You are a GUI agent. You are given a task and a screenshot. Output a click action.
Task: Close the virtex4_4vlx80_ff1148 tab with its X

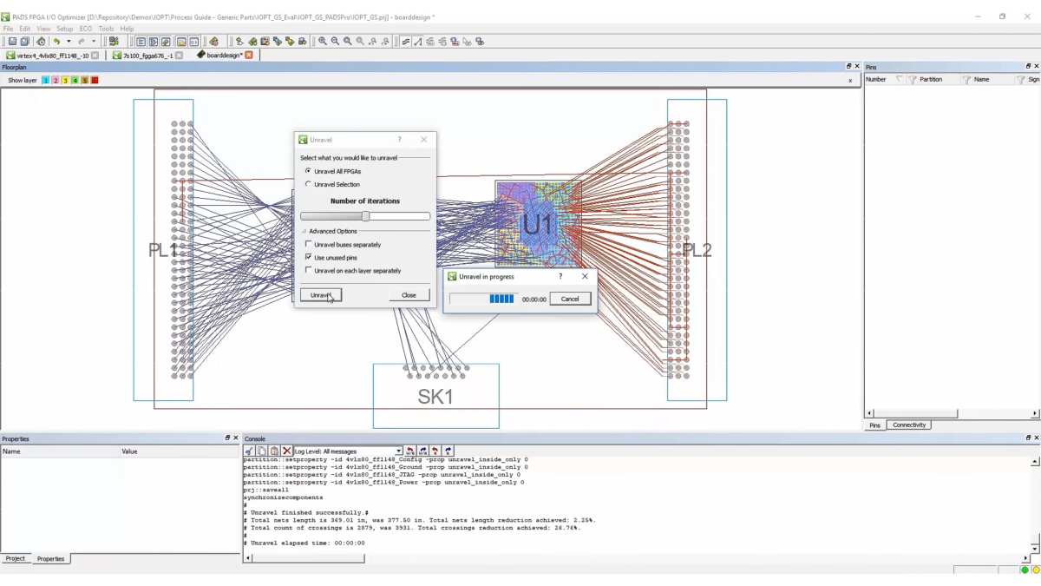click(95, 56)
